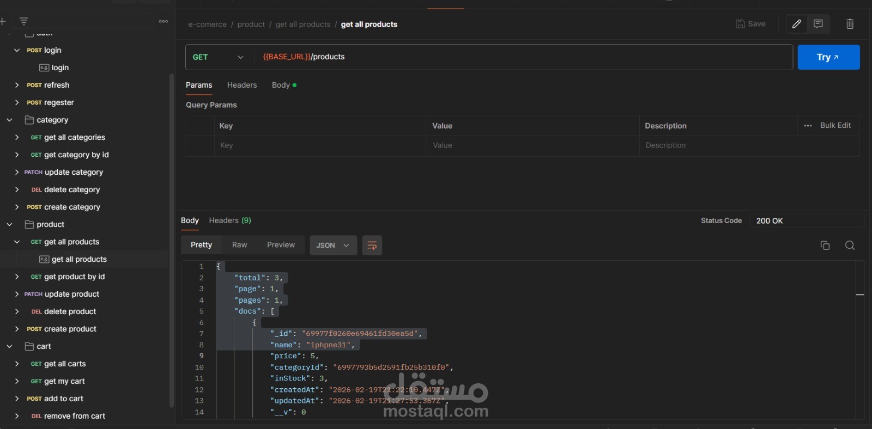Expand get all categories request
The image size is (872, 429).
(x=17, y=137)
